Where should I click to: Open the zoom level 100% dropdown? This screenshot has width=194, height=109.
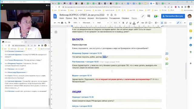click(x=77, y=23)
